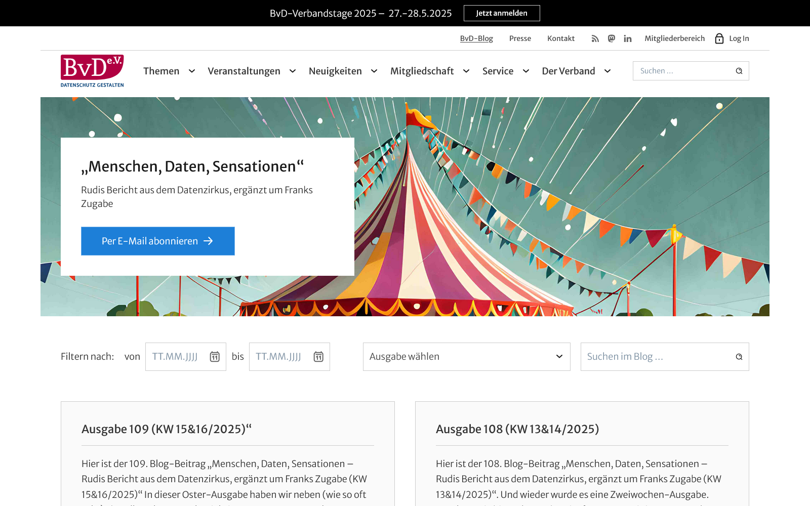Click 'Per E-Mail abonnieren' button
The width and height of the screenshot is (810, 506).
tap(157, 241)
